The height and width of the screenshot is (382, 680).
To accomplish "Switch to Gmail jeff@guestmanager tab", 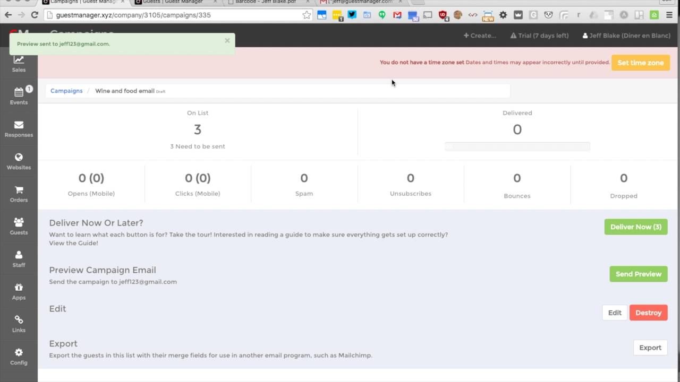I will [x=361, y=3].
